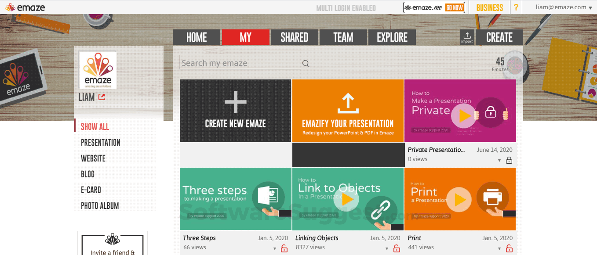This screenshot has height=255, width=597.
Task: Play the How to Print presentation preview
Action: click(459, 199)
